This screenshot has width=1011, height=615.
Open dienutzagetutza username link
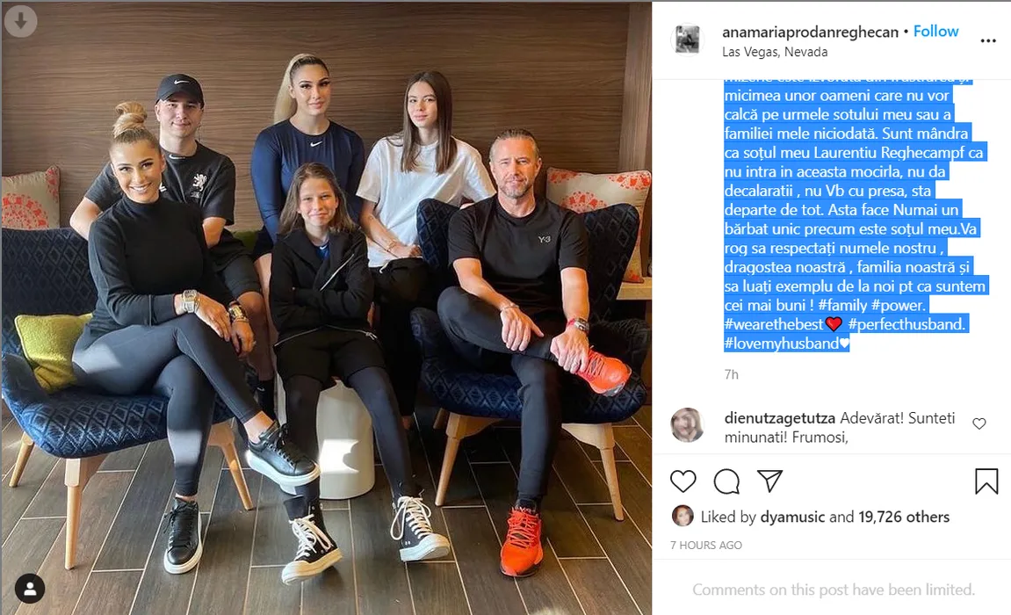point(779,417)
